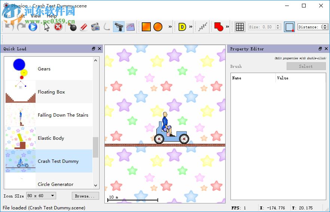The height and width of the screenshot is (212, 330).
Task: Close the Quick Load panel
Action: (x=100, y=48)
